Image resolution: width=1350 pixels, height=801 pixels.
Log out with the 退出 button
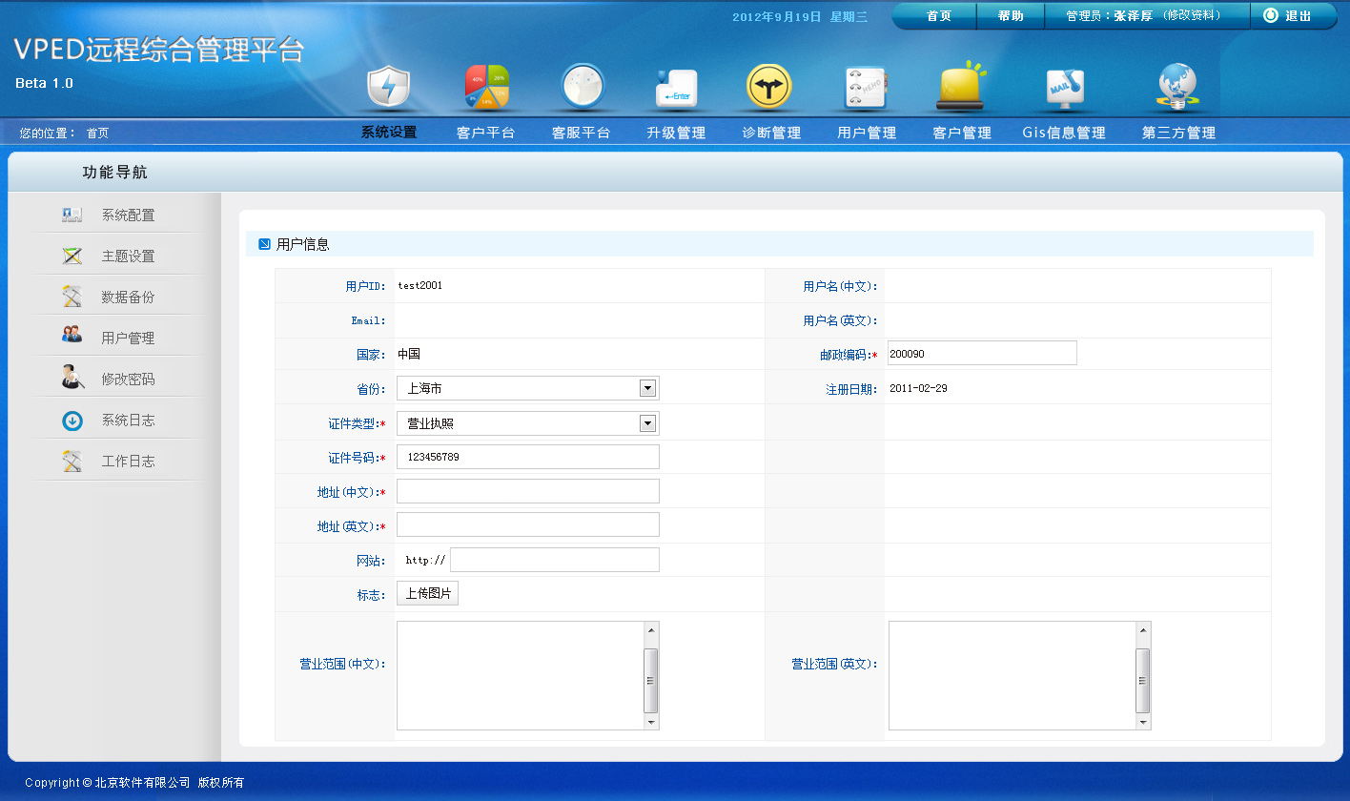(1299, 16)
